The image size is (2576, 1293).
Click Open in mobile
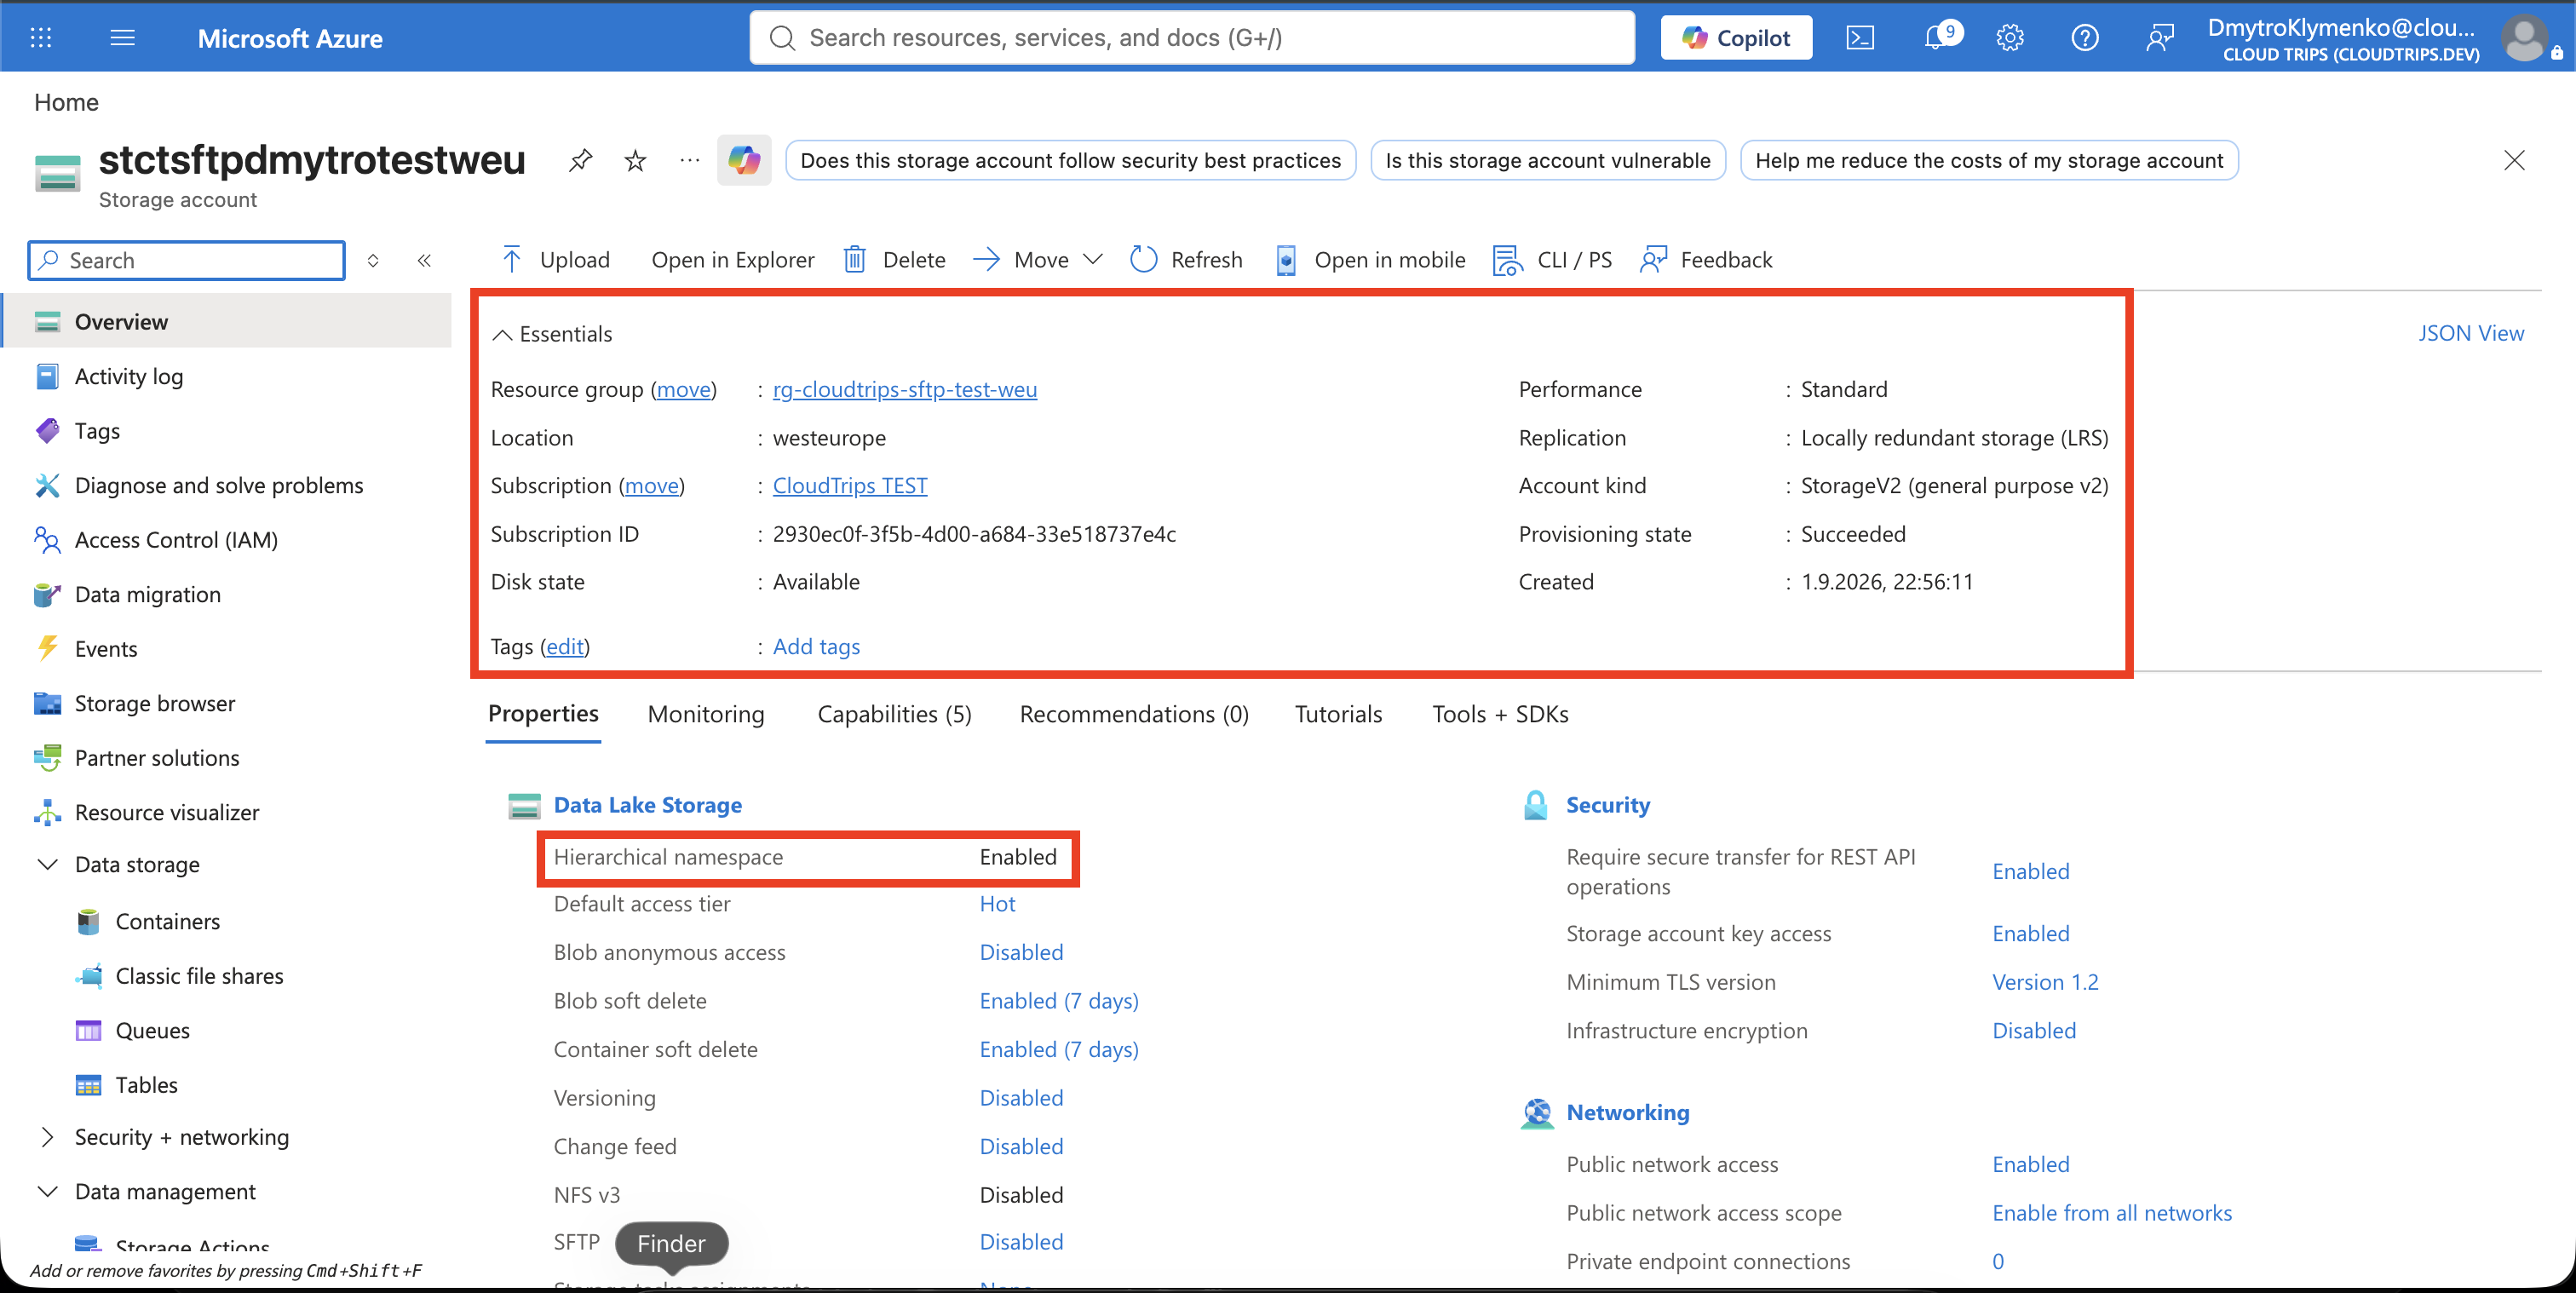1371,260
